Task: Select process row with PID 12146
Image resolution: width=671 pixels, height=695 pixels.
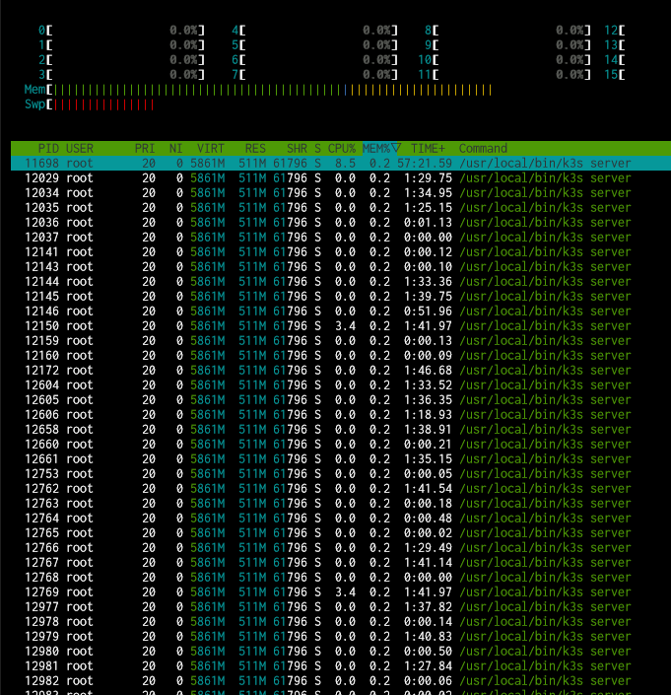Action: (341, 312)
